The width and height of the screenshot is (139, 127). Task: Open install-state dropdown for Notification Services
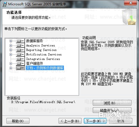point(20,54)
